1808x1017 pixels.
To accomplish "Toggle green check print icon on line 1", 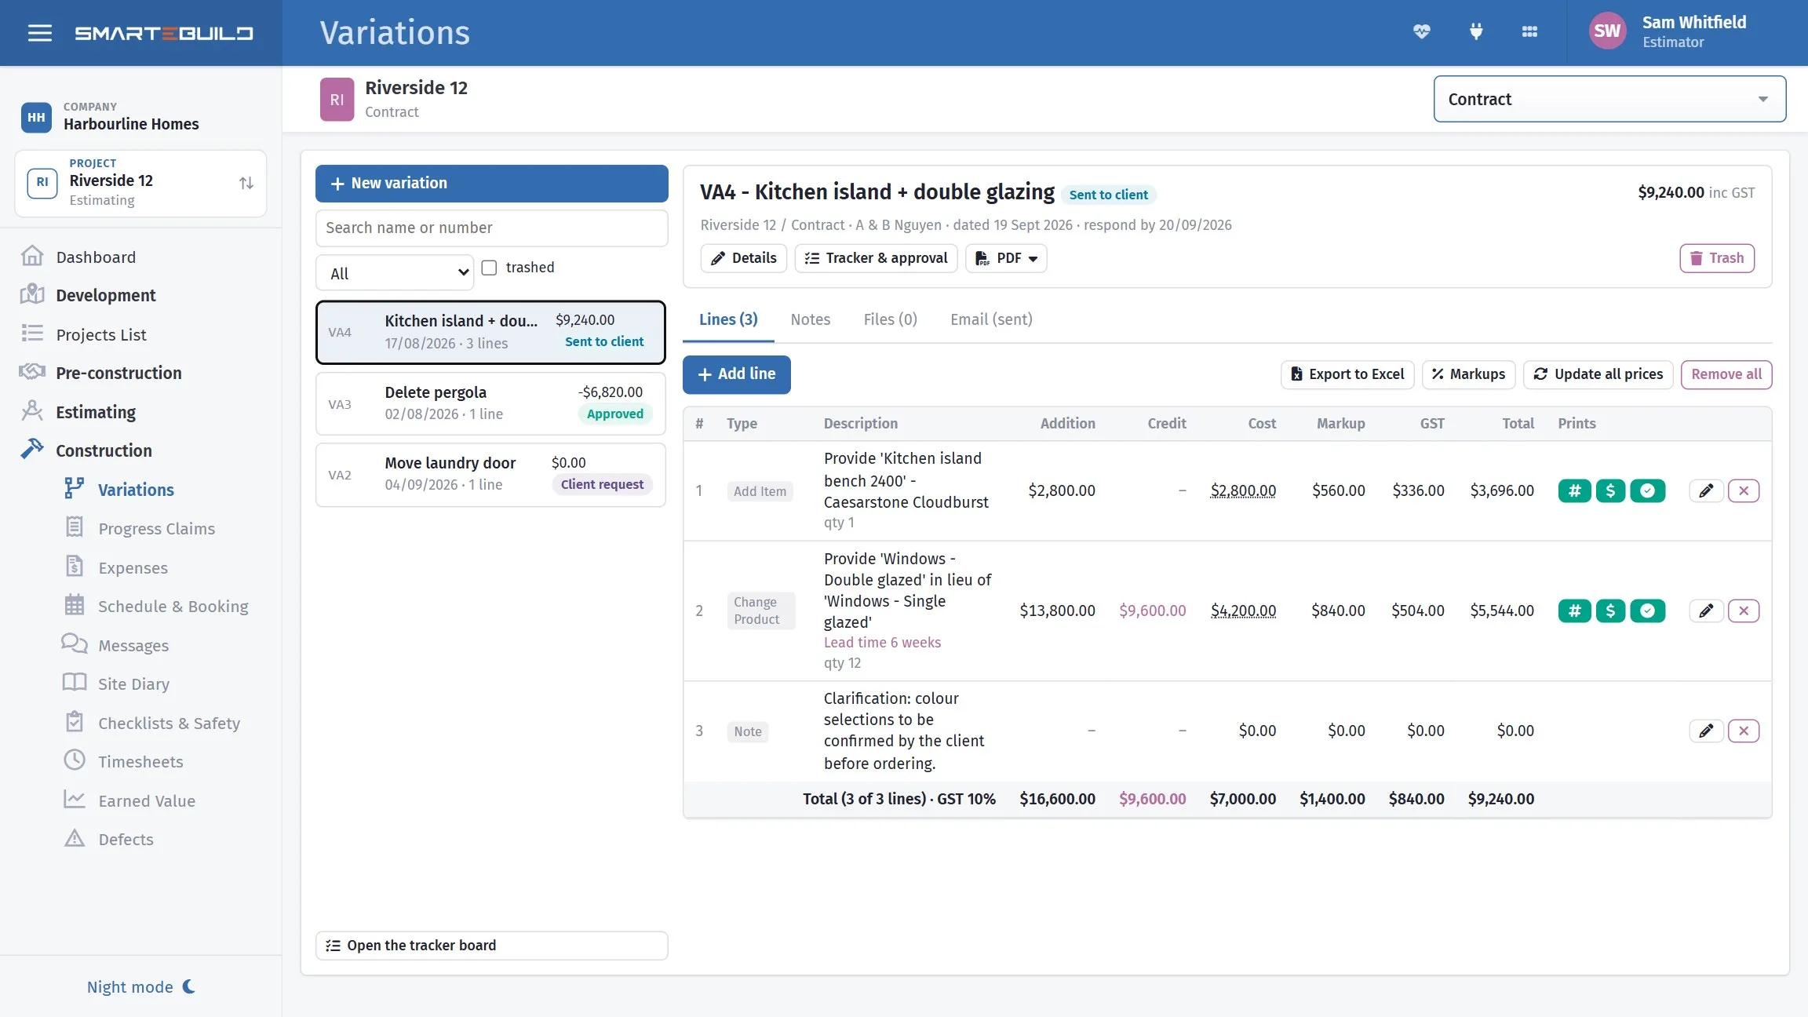I will (1647, 490).
